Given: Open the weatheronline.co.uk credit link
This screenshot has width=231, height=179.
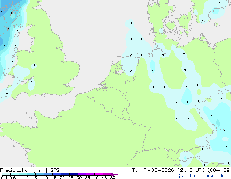Looking at the screenshot, I should click(200, 176).
